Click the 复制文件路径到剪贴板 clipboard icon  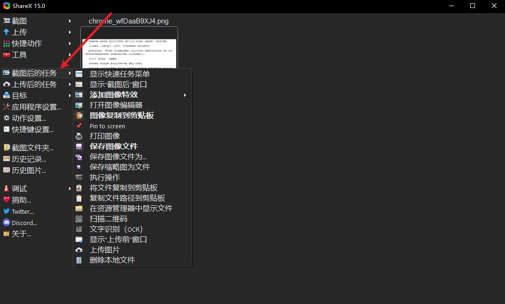pos(79,198)
